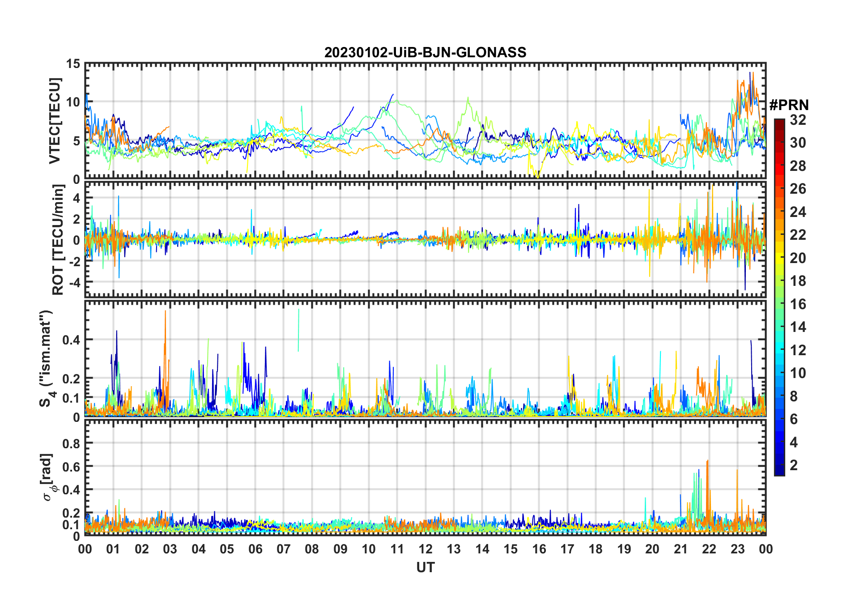Click colorbar tick label 14
Viewport: 851px width, 595px height.
[x=798, y=327]
